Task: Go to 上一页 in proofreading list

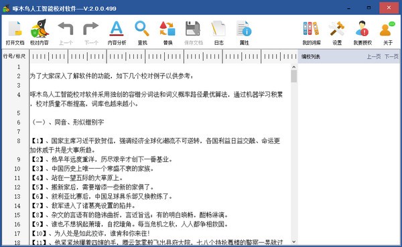Action: 374,57
